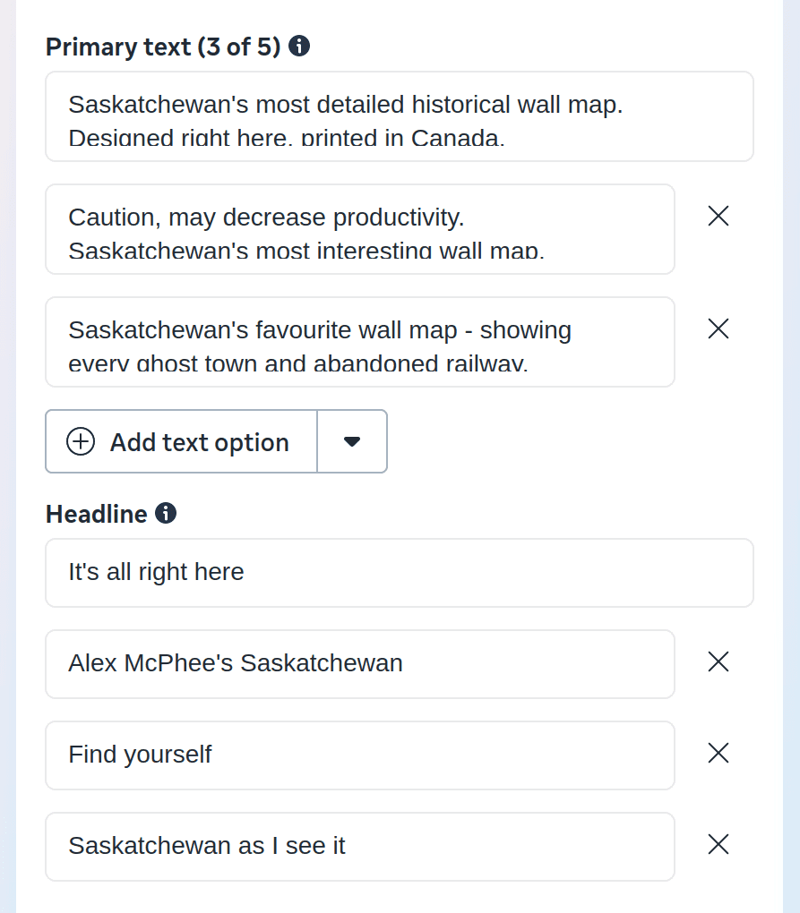This screenshot has height=913, width=800.
Task: Click the 'Headline' section label
Action: [97, 515]
